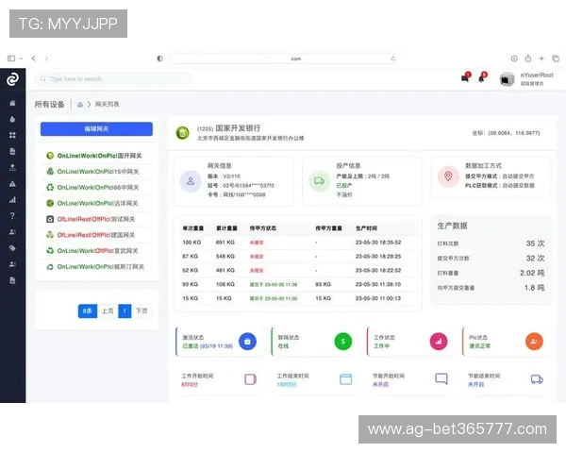Open the nYuserRoot account name
The width and height of the screenshot is (566, 453).
coord(537,75)
